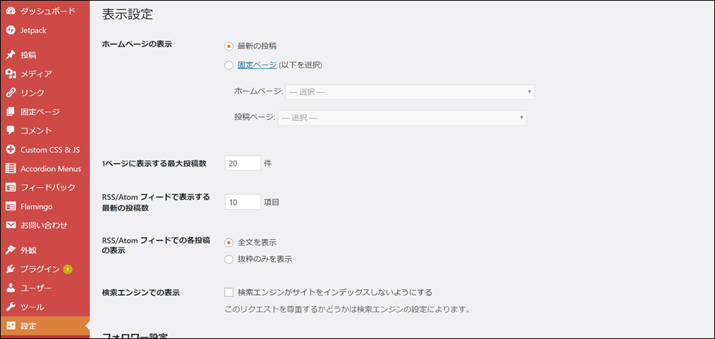Click the paintbrush icon beside 外観
715x339 pixels.
click(11, 250)
